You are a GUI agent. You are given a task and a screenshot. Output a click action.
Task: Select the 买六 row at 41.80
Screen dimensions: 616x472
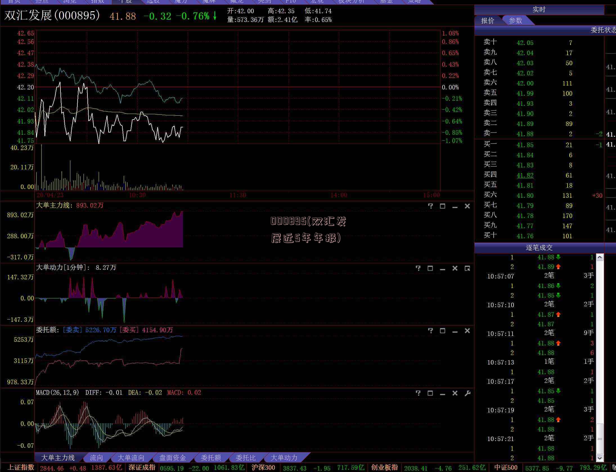tap(539, 195)
